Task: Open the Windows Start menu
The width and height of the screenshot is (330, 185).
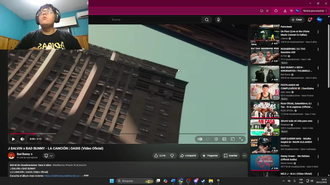Action: (112, 181)
